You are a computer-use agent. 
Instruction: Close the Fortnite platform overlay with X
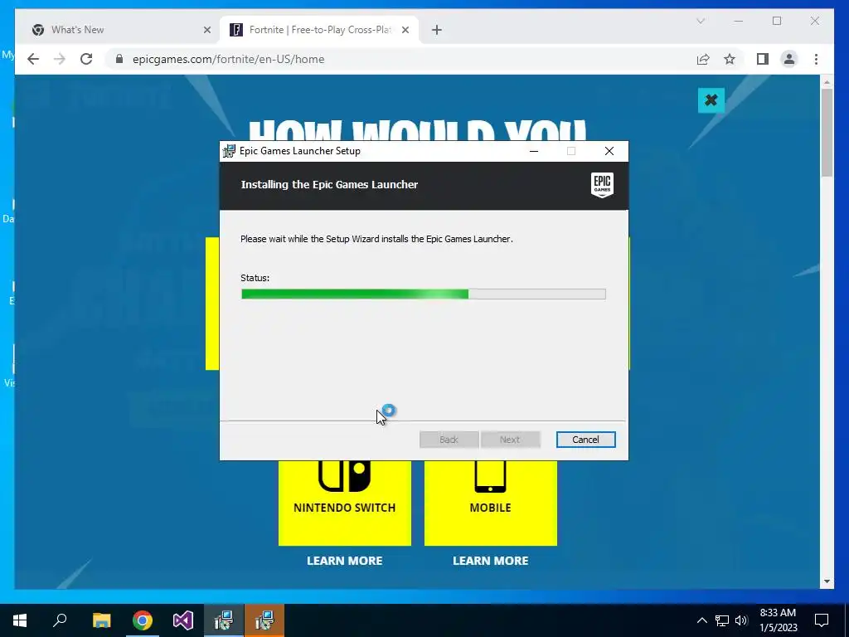pos(711,100)
